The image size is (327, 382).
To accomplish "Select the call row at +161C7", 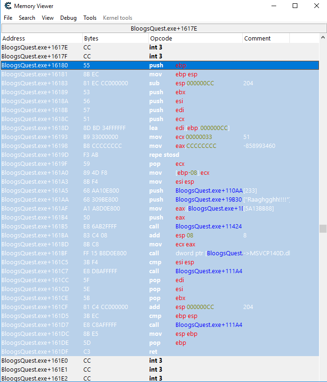I will 160,271.
